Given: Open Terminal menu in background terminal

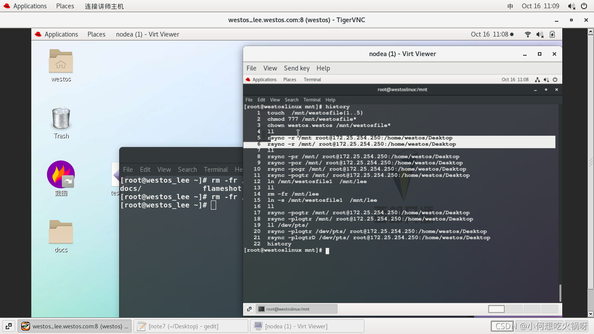Looking at the screenshot, I should [216, 170].
